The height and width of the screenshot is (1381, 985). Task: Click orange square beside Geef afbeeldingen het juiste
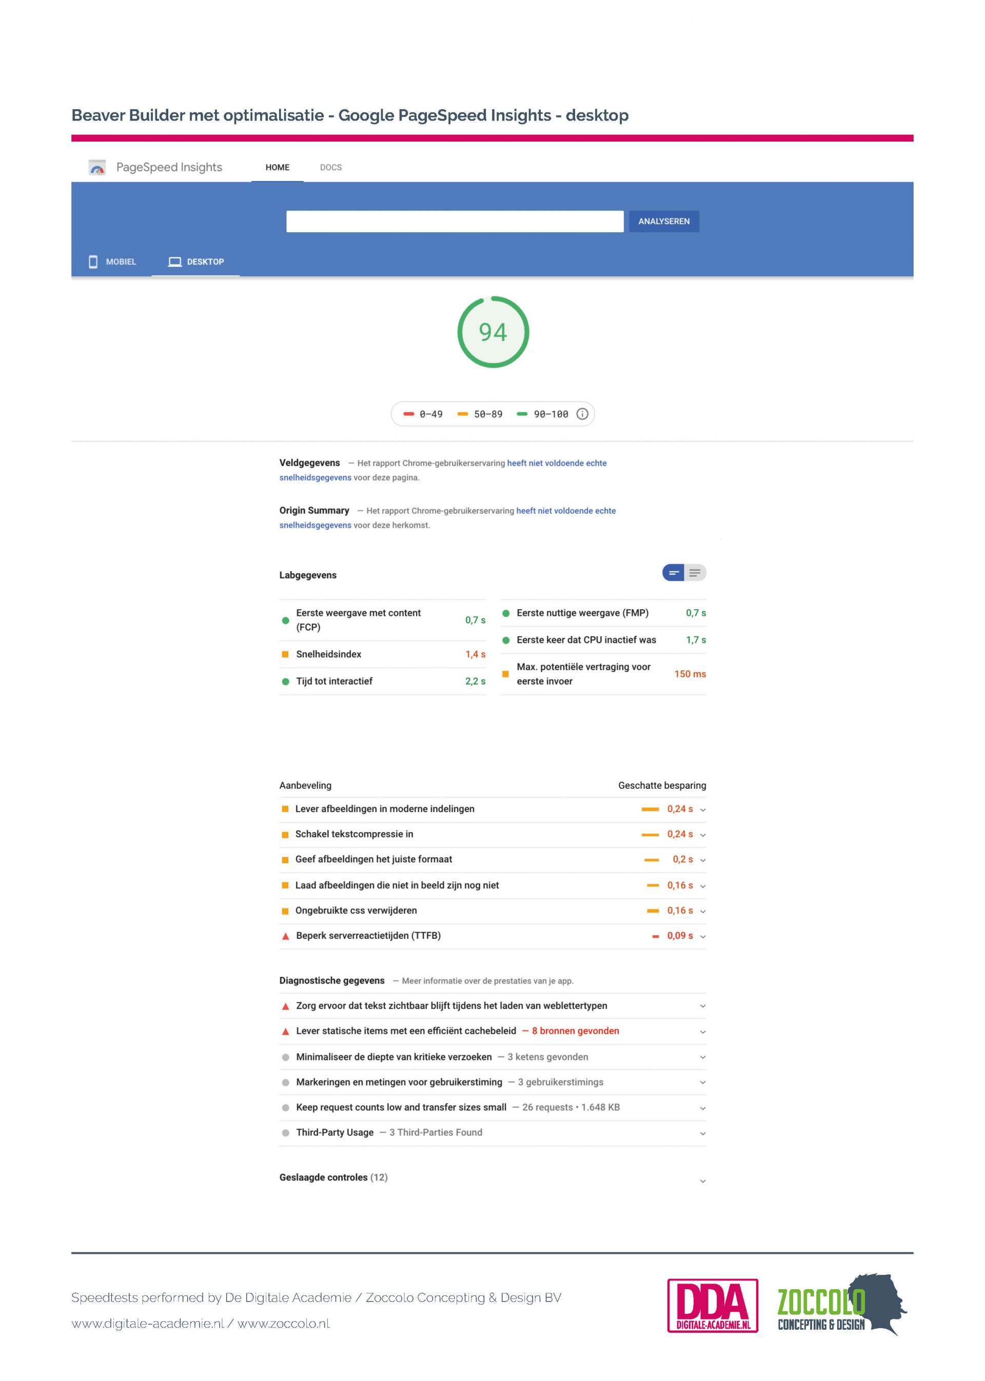(285, 859)
